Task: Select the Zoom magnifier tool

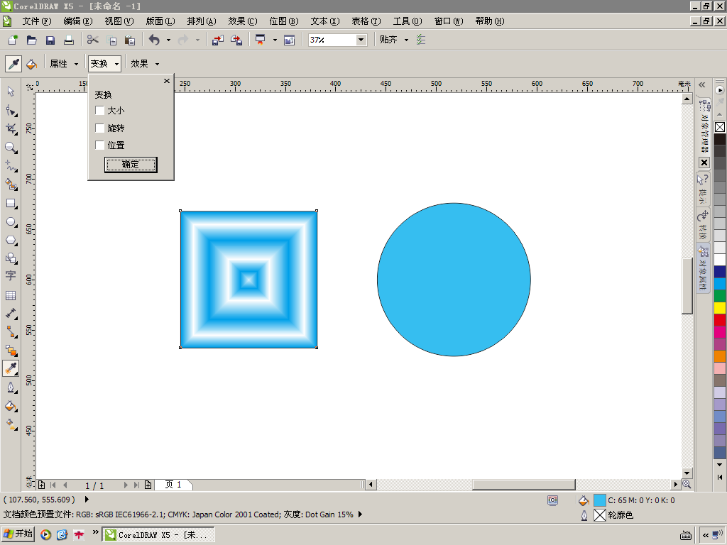Action: point(11,148)
